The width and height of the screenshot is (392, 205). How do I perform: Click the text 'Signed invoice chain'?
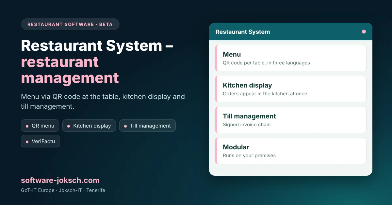(x=247, y=125)
